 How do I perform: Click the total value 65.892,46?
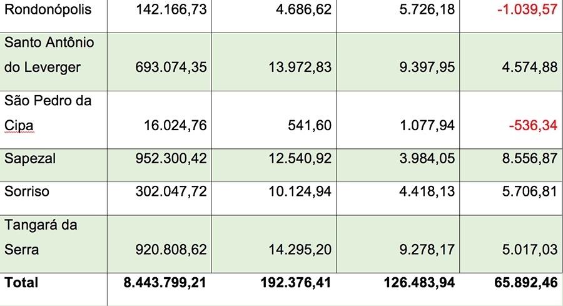tap(525, 283)
